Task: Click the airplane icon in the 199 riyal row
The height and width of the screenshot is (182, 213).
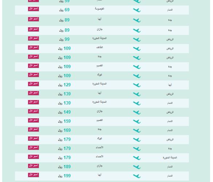Action: coord(137,176)
